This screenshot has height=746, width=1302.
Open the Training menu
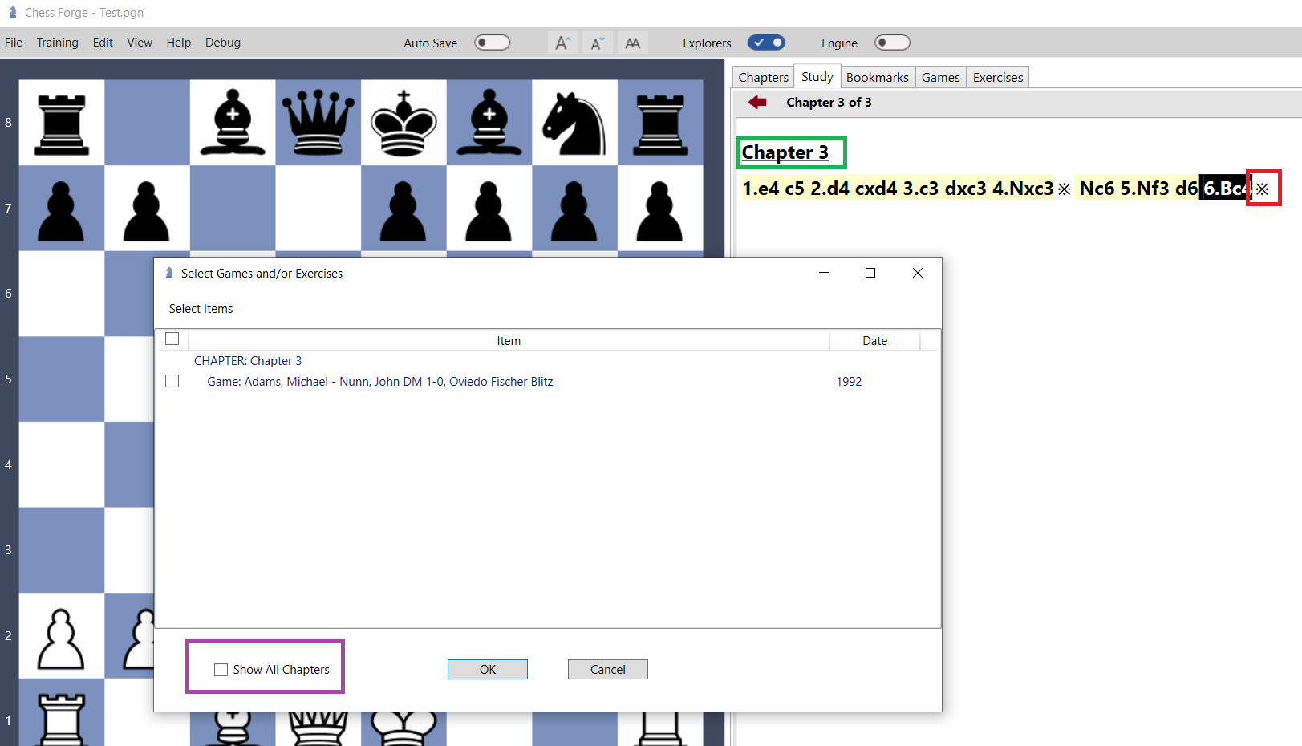click(57, 42)
